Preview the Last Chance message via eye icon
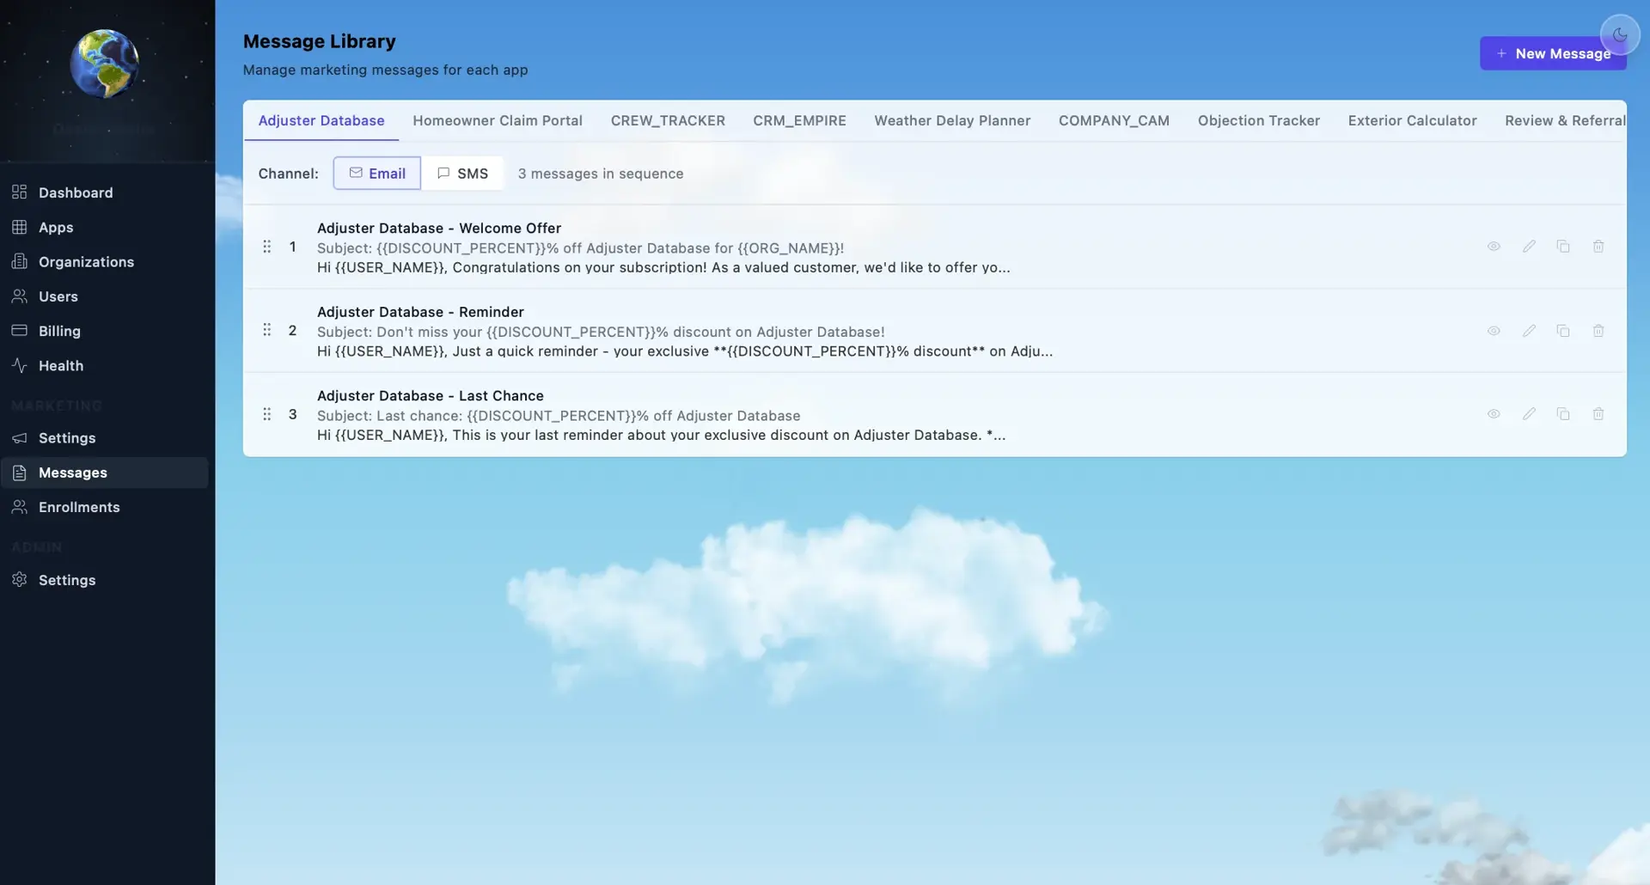The image size is (1650, 885). 1494,414
